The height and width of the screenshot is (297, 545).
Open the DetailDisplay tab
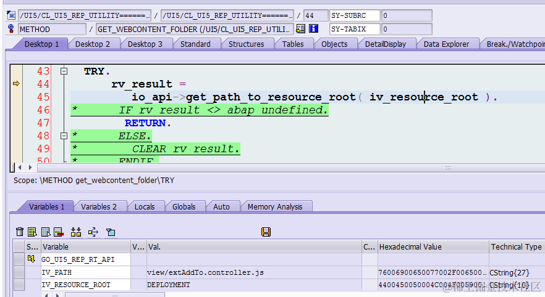pos(386,44)
